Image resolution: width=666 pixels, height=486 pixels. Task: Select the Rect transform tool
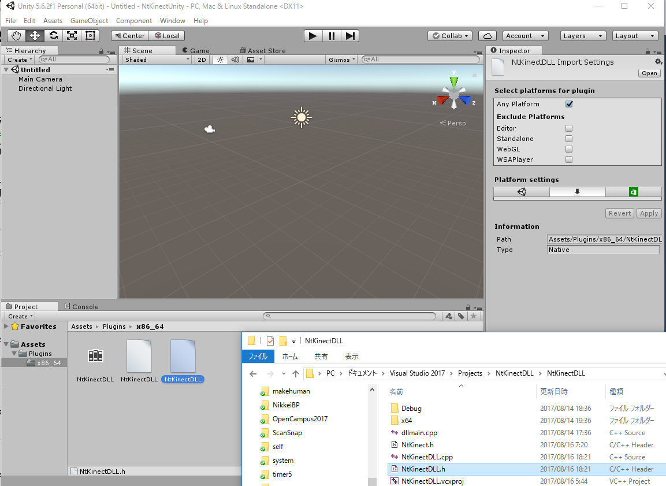coord(90,35)
